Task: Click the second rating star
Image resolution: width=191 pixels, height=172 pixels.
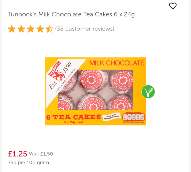Action: pos(21,29)
